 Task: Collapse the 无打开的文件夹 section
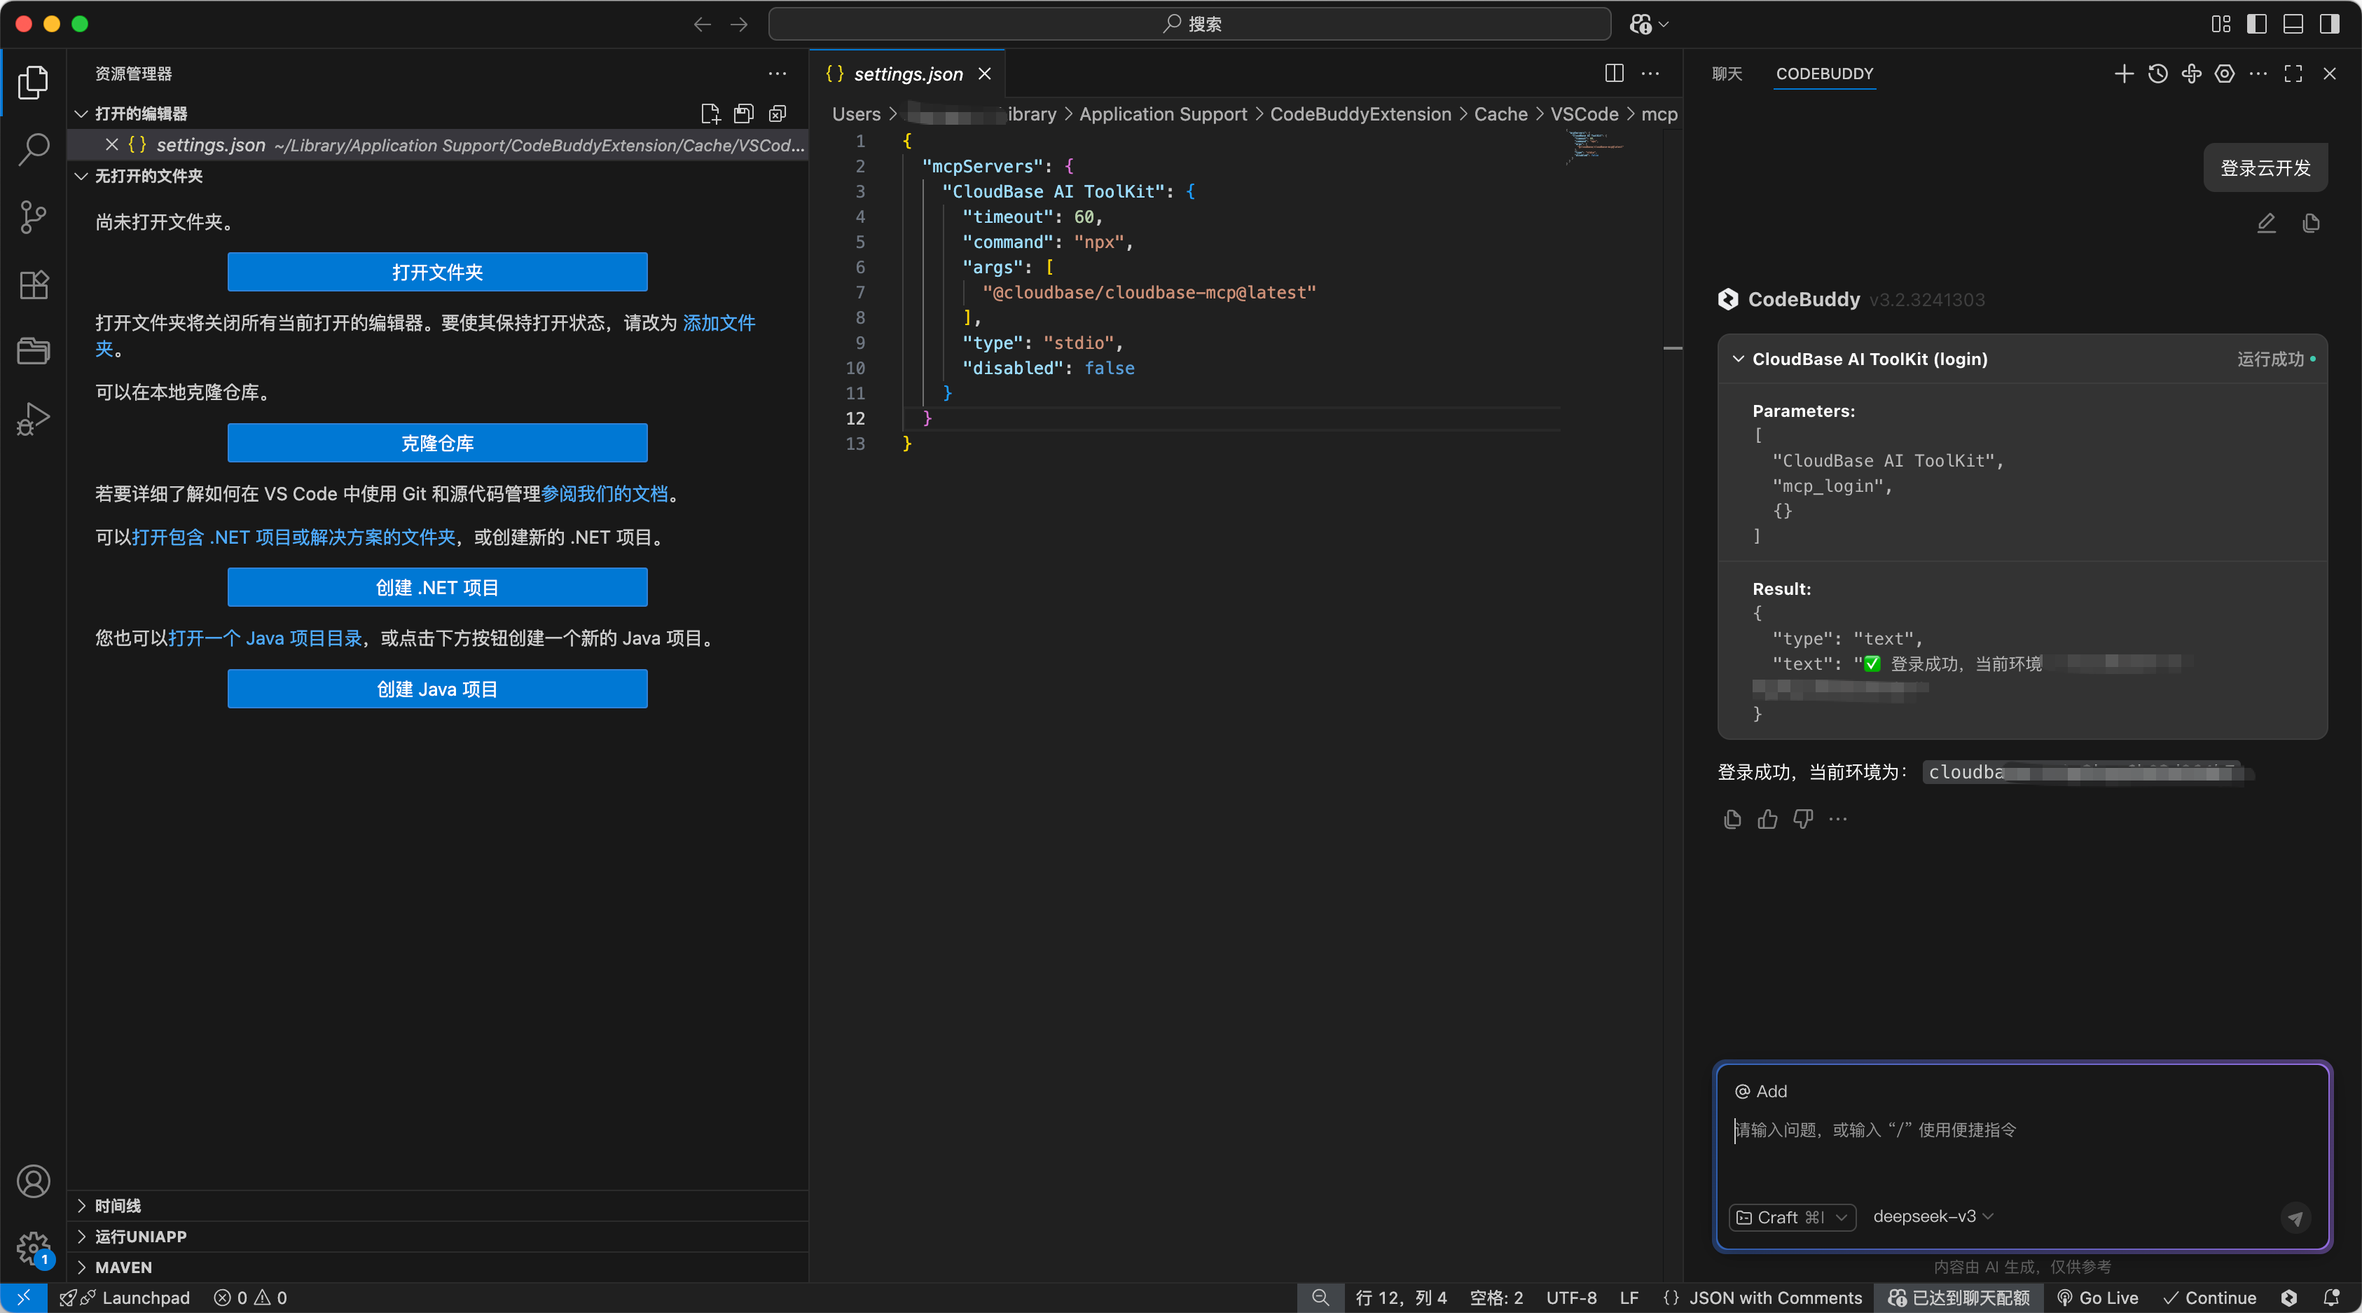coord(81,176)
